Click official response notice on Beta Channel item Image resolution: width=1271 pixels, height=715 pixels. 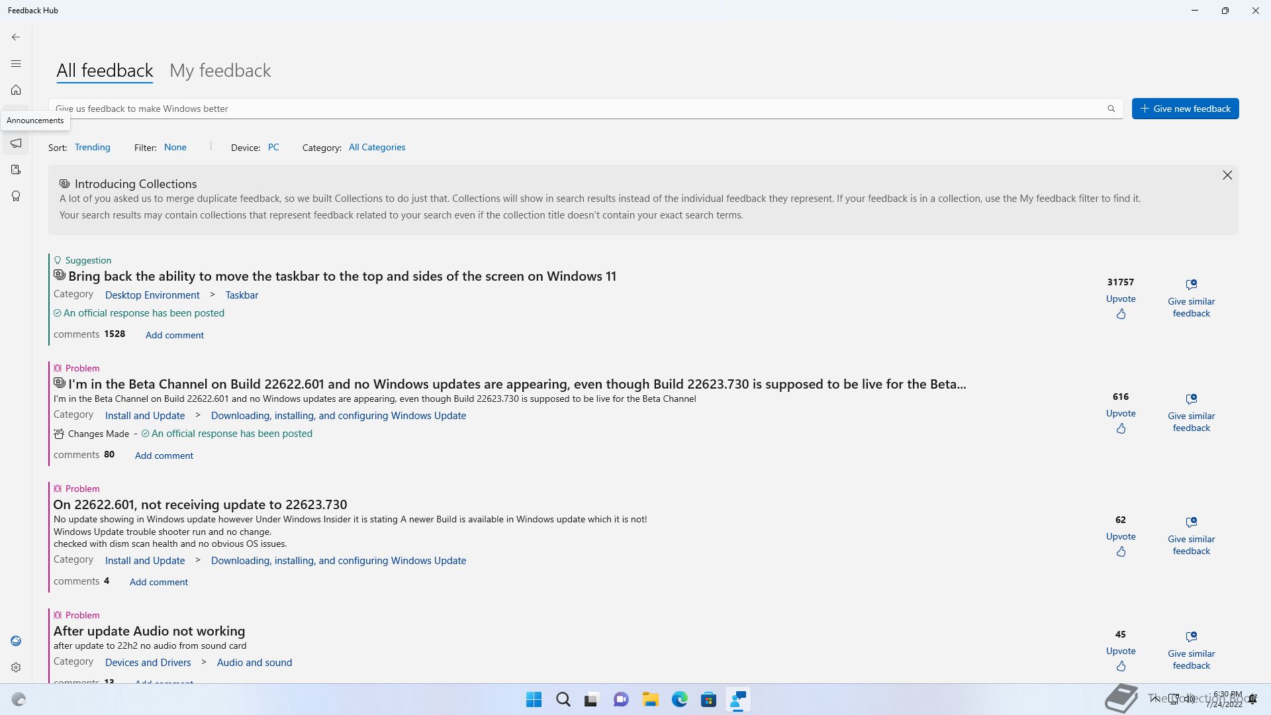point(226,434)
